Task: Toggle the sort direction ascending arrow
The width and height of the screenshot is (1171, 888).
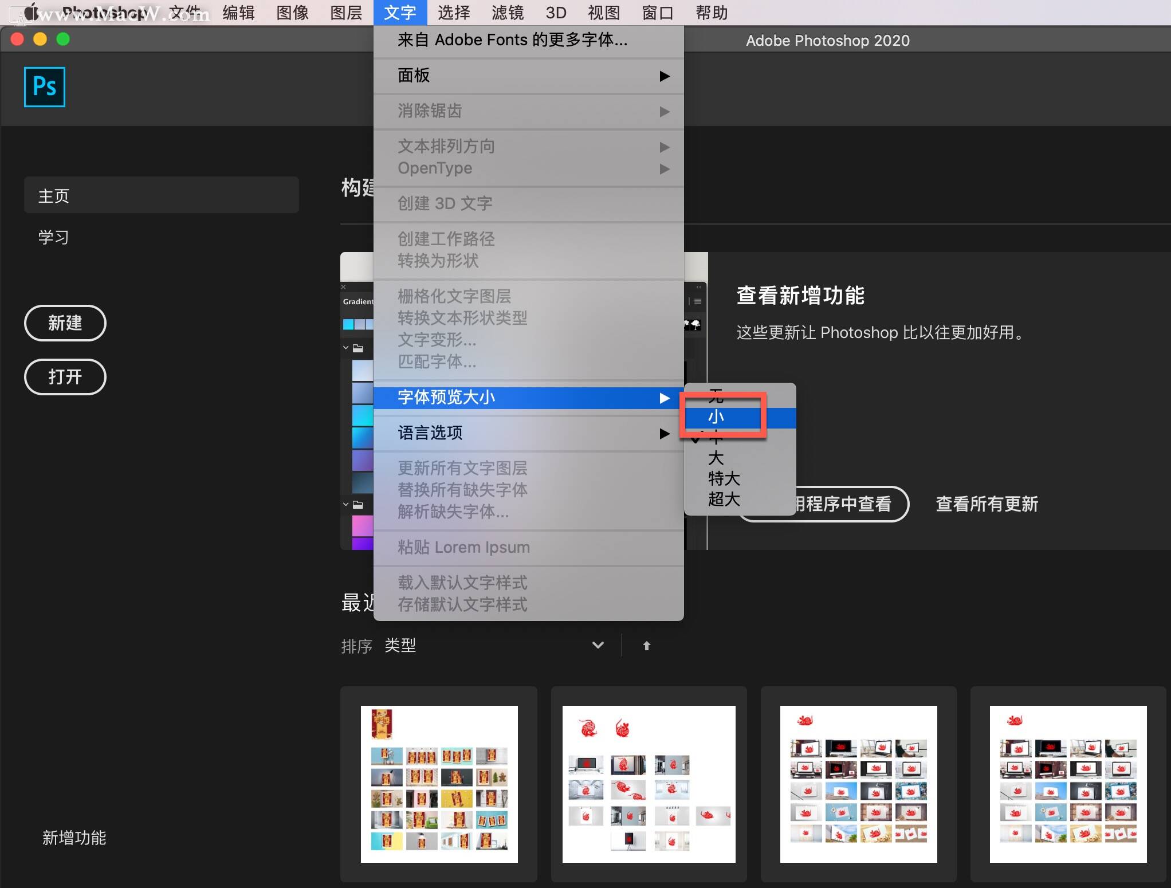Action: tap(646, 645)
